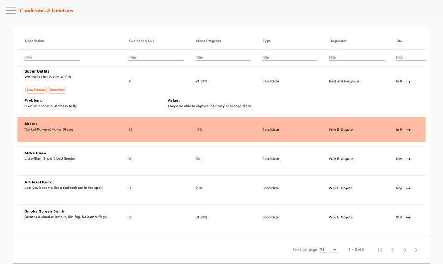Sort by Requestor column header

(338, 41)
